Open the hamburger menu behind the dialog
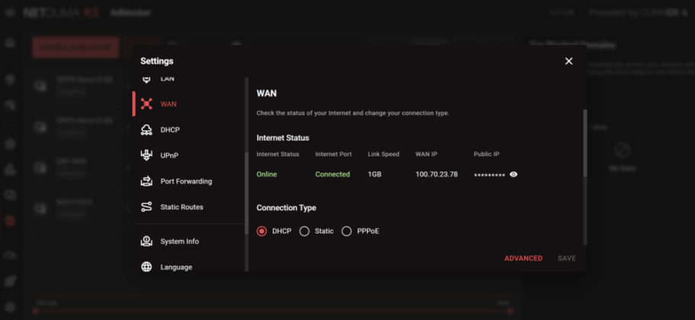Screen dimensions: 695x320 point(10,12)
